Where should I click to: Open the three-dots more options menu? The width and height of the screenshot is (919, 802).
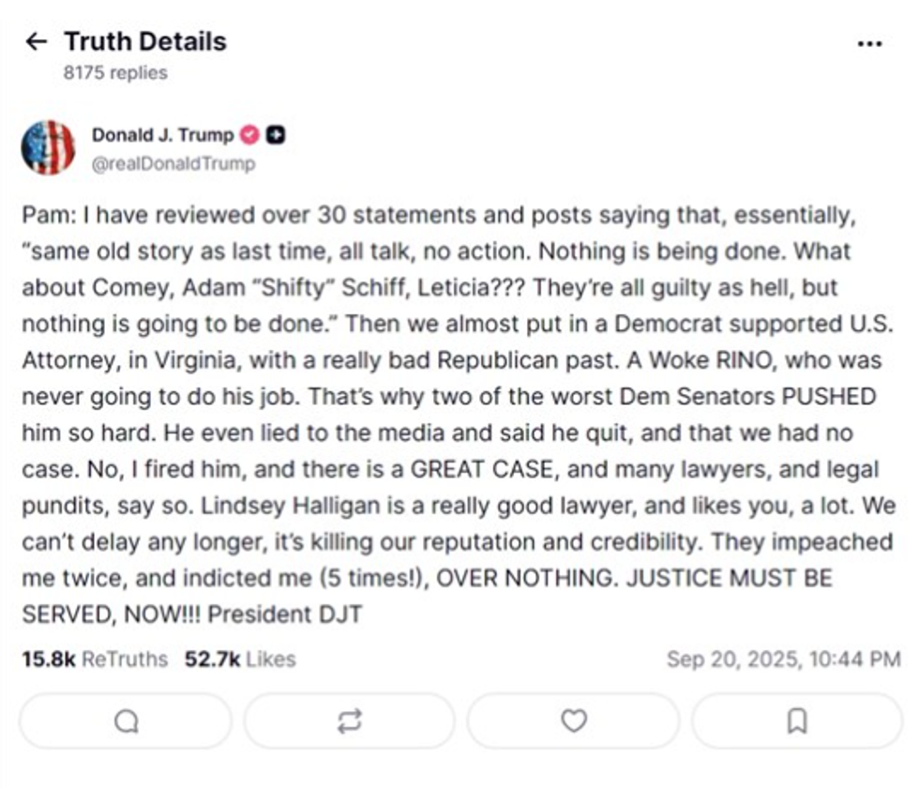pyautogui.click(x=869, y=43)
